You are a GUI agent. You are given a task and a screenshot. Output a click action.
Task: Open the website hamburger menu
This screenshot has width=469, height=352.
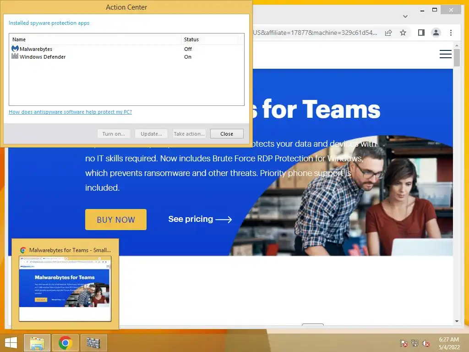point(445,54)
